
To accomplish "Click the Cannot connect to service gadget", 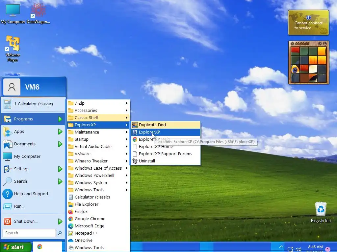I will [x=308, y=23].
